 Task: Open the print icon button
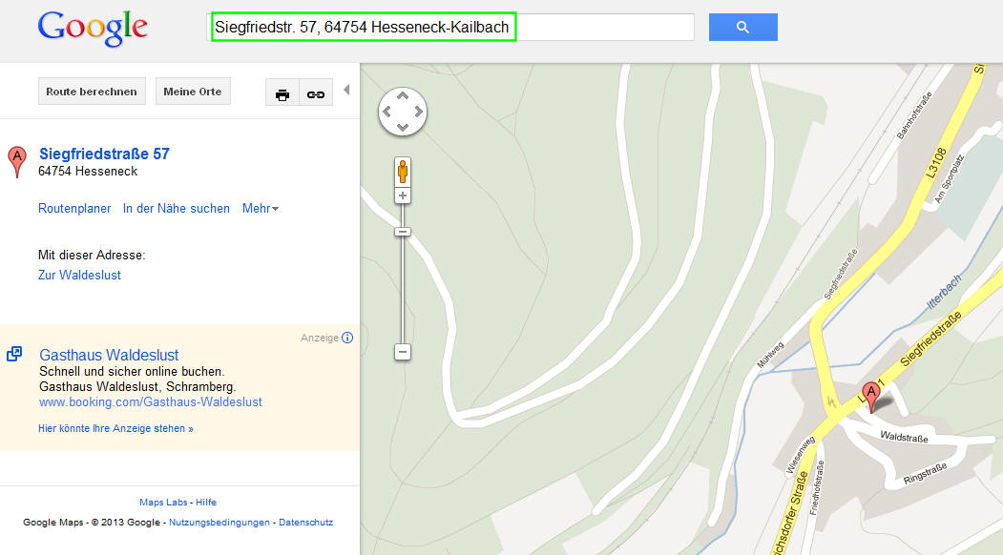(x=282, y=92)
